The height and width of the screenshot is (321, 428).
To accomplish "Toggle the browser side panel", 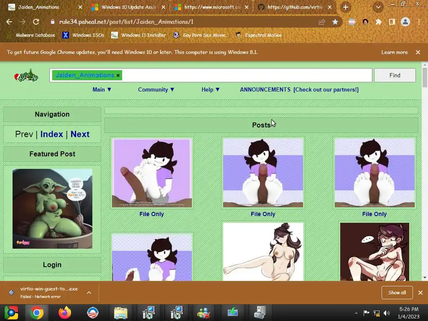I will 392,22.
